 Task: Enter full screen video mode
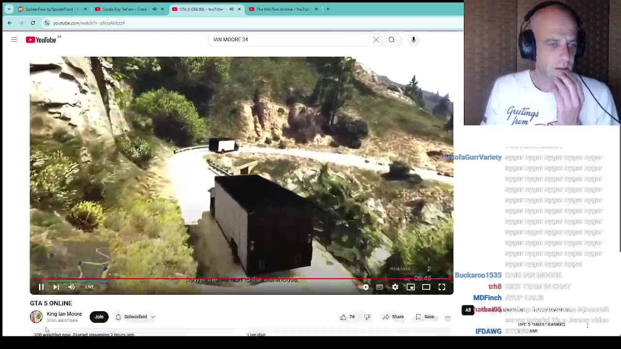coord(442,287)
